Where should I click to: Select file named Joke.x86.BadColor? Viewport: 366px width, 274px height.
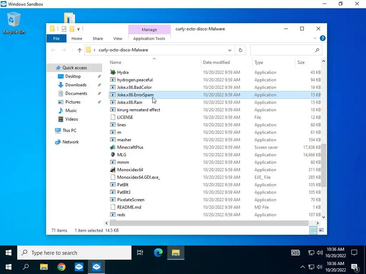(x=134, y=87)
